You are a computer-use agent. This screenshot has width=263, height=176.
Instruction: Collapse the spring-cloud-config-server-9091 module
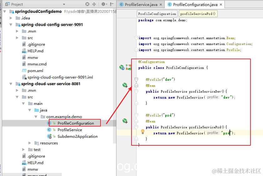[11, 25]
